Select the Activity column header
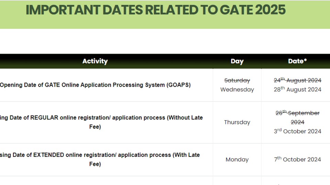Screen dimensions: 330x185 [95, 61]
